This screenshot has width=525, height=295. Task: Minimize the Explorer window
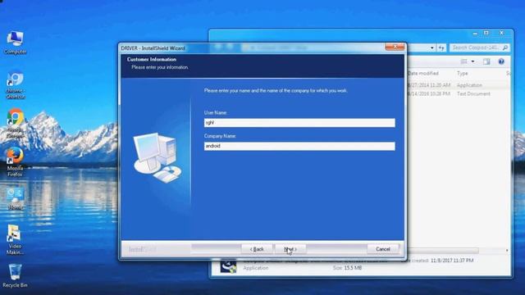475,33
